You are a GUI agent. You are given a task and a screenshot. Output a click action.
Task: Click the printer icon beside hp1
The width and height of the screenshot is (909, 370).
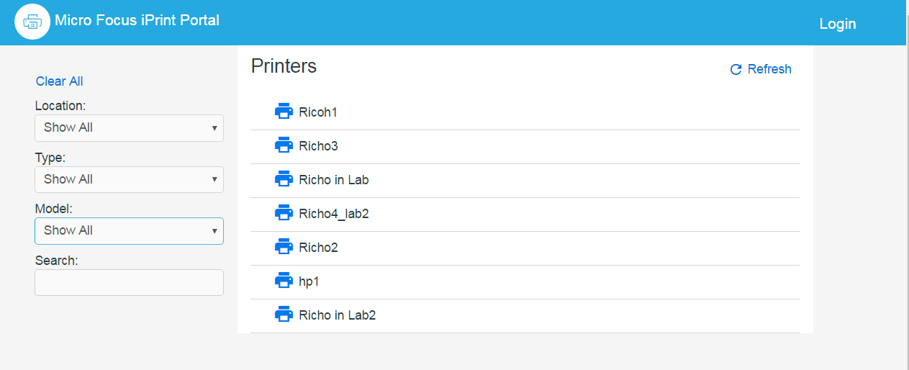(284, 281)
